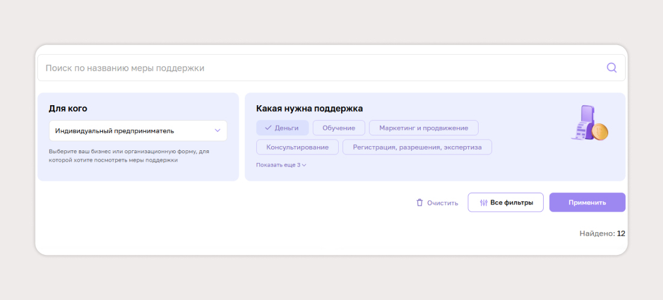The image size is (663, 300).
Task: Click Очистить to reset filters
Action: pyautogui.click(x=442, y=203)
